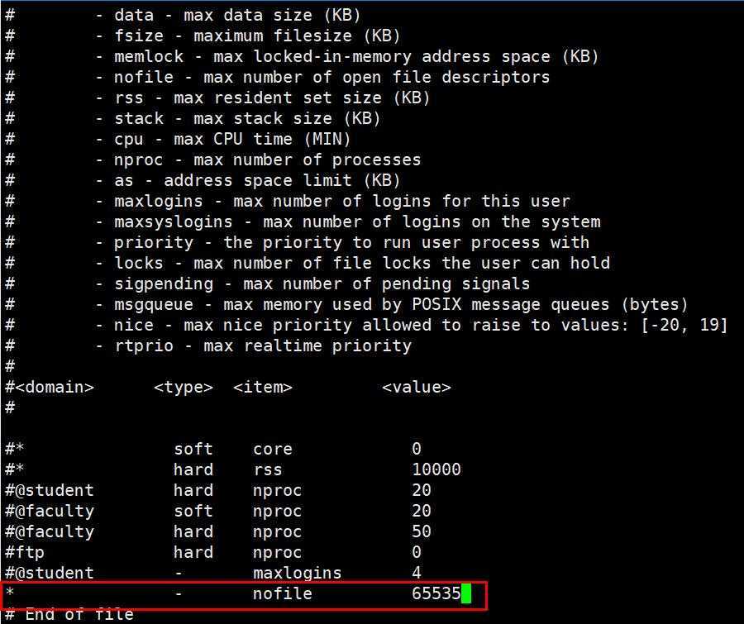
Task: Click the word 'msgqueue'
Action: tap(153, 305)
